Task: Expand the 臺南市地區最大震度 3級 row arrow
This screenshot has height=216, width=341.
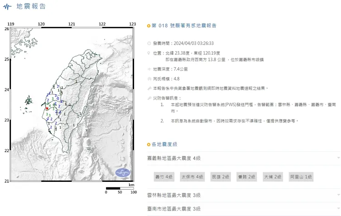Action: pyautogui.click(x=339, y=209)
